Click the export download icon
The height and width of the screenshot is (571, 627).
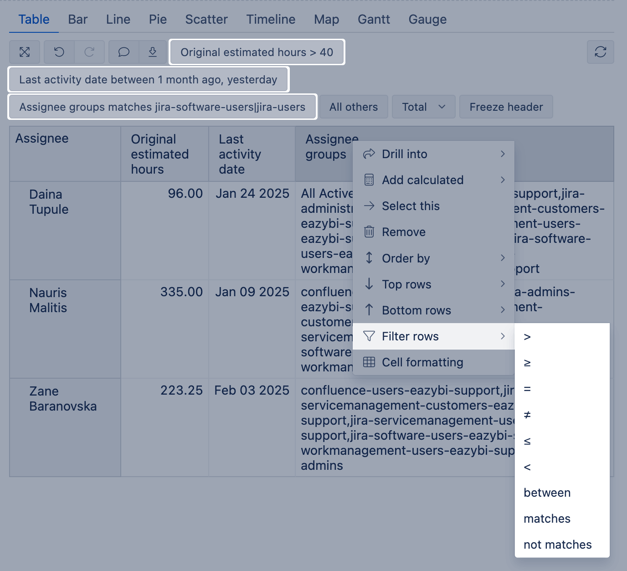click(153, 52)
